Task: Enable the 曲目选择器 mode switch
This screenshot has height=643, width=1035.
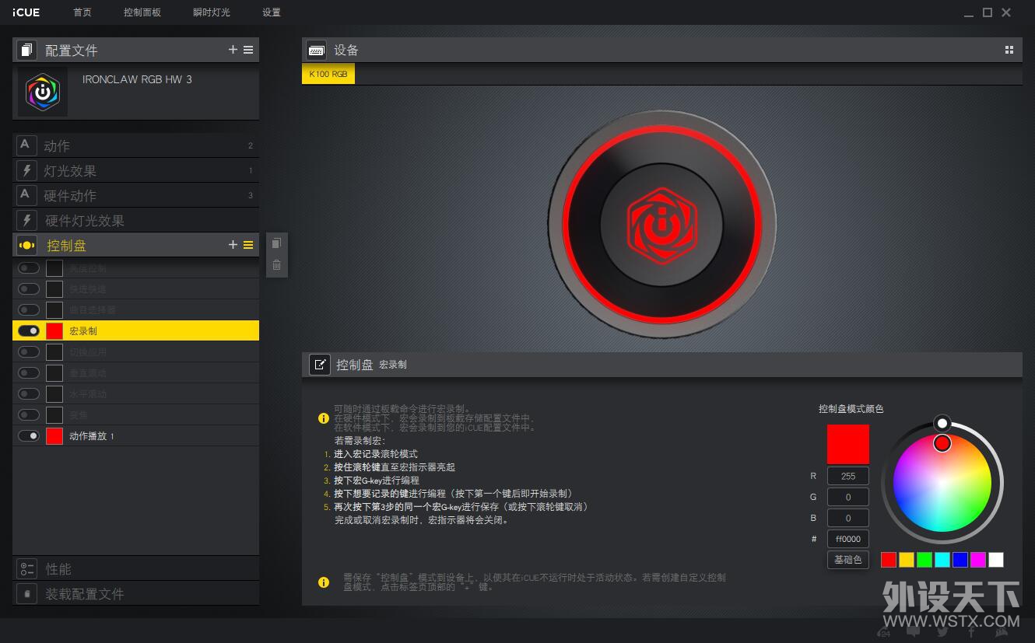Action: click(29, 309)
